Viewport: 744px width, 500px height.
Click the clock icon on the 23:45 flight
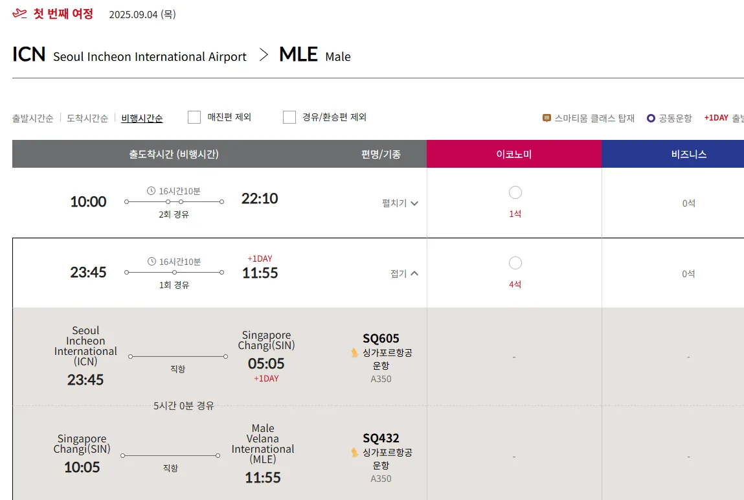152,262
